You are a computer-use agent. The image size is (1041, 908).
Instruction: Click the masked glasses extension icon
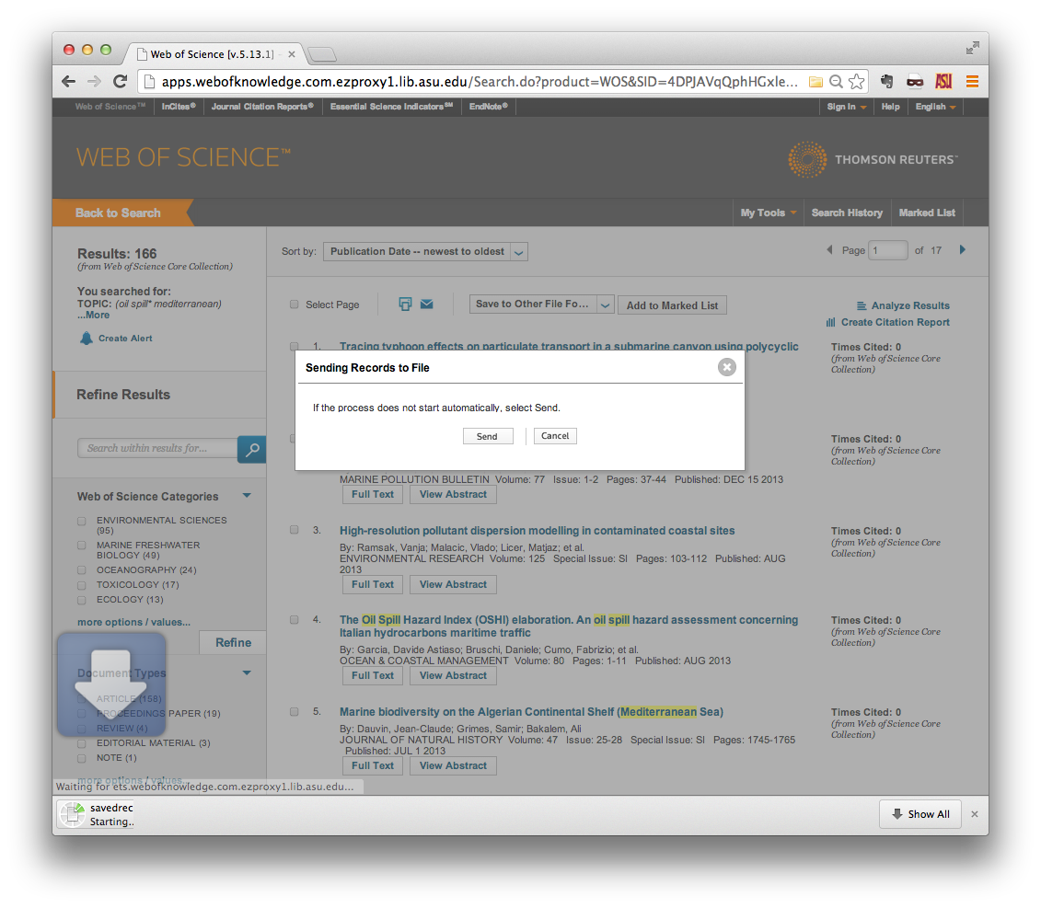[x=915, y=82]
